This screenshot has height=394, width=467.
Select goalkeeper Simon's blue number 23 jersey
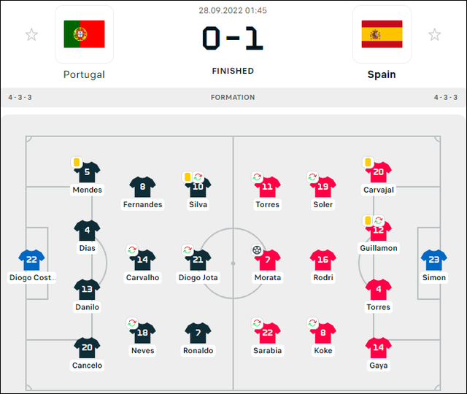tap(434, 260)
